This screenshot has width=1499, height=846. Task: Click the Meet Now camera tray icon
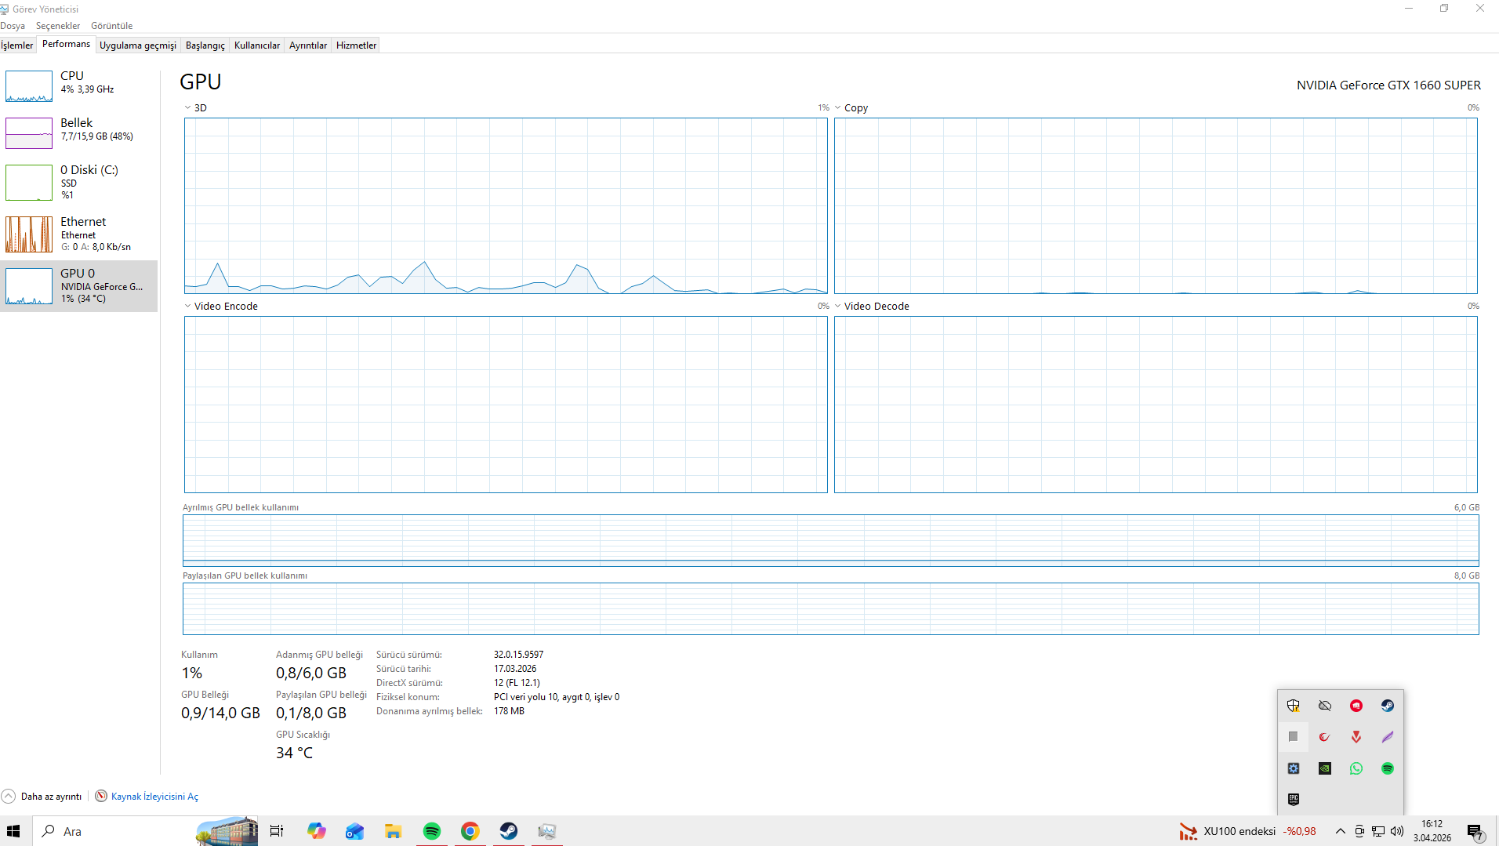1359,831
